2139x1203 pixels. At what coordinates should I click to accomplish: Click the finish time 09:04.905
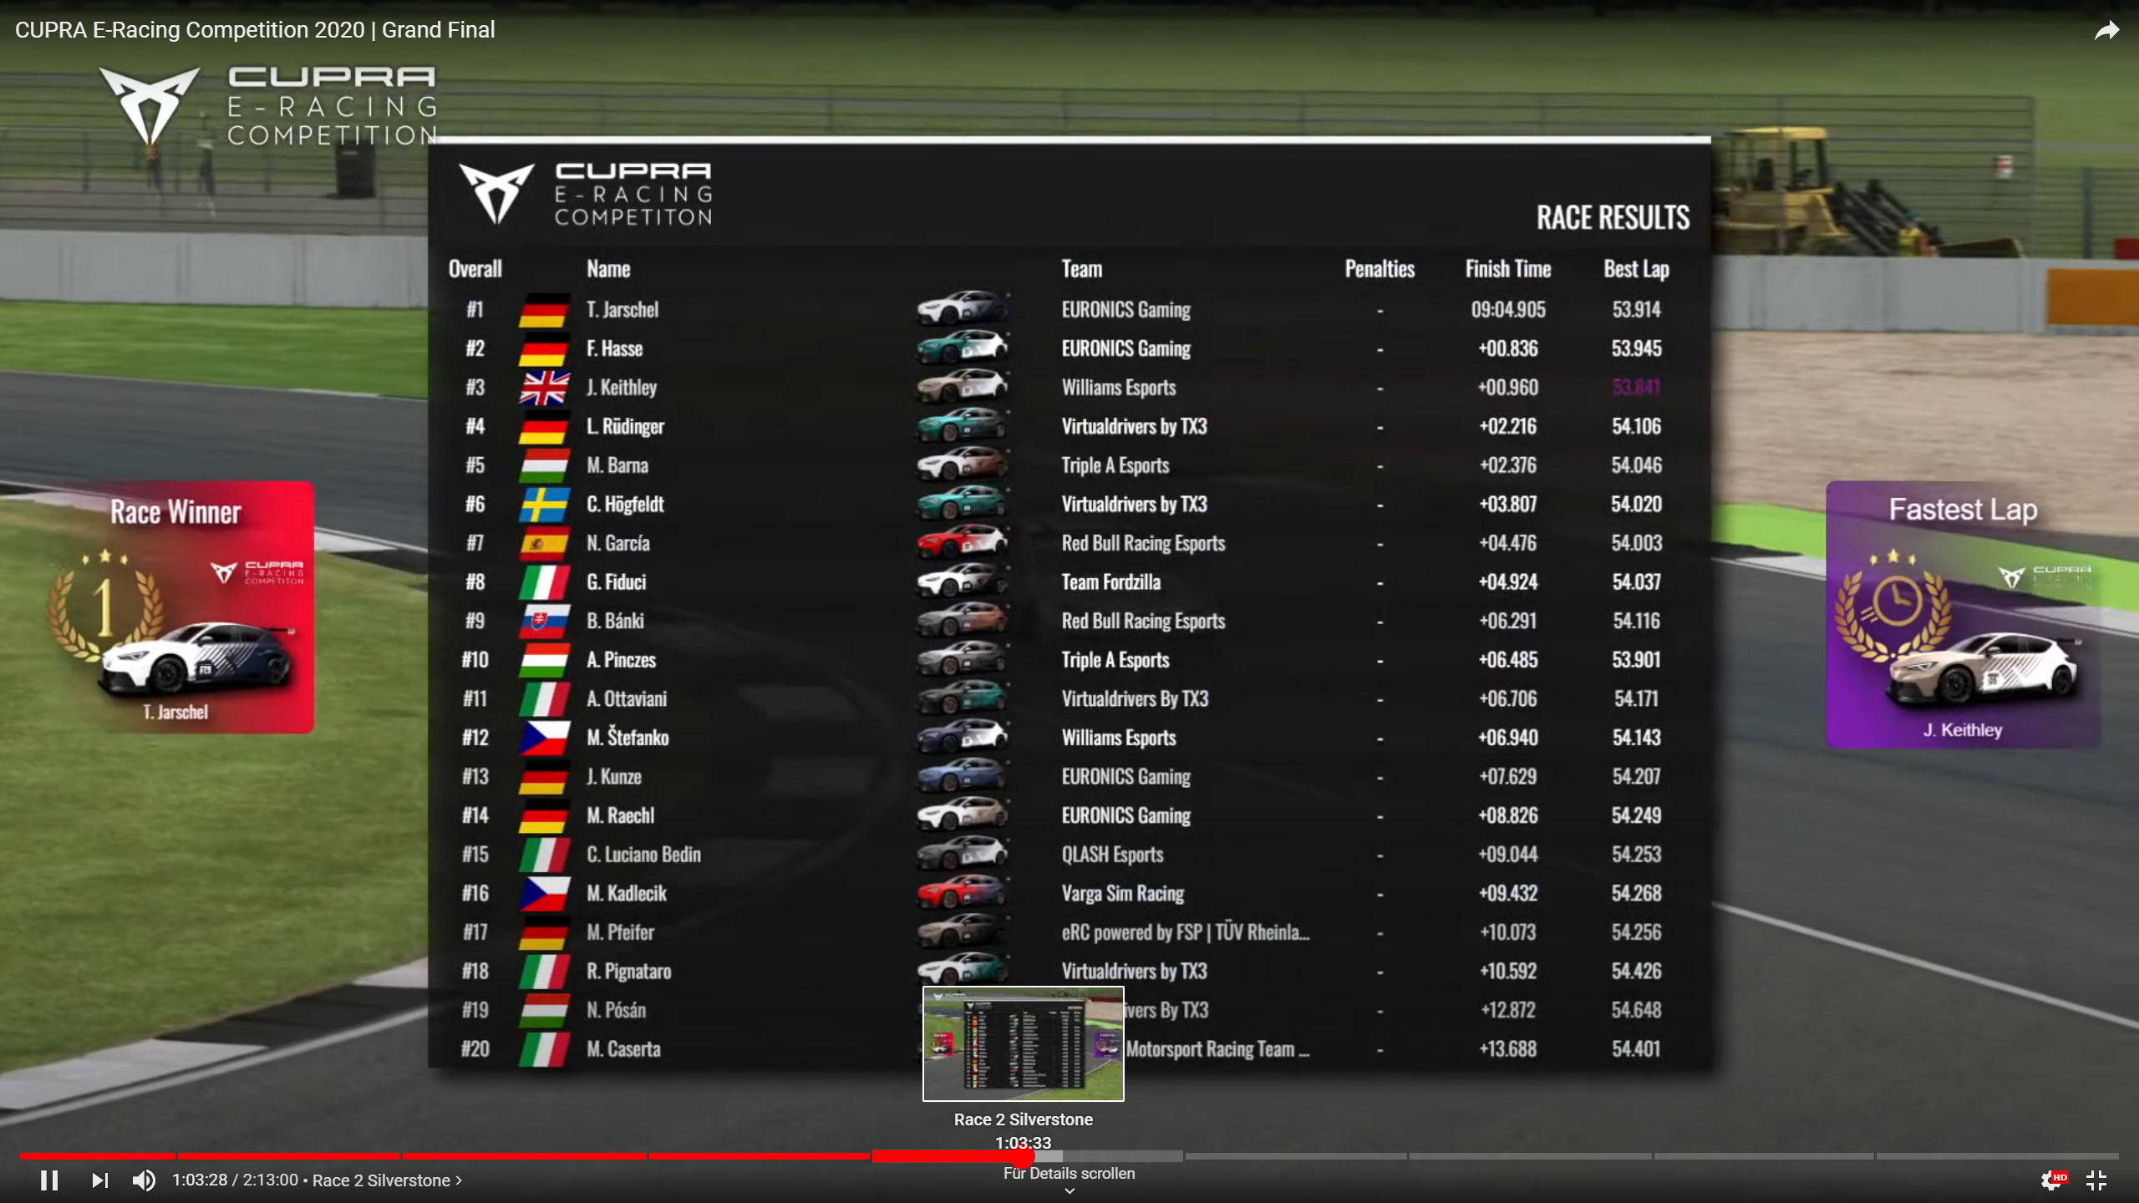click(x=1508, y=310)
